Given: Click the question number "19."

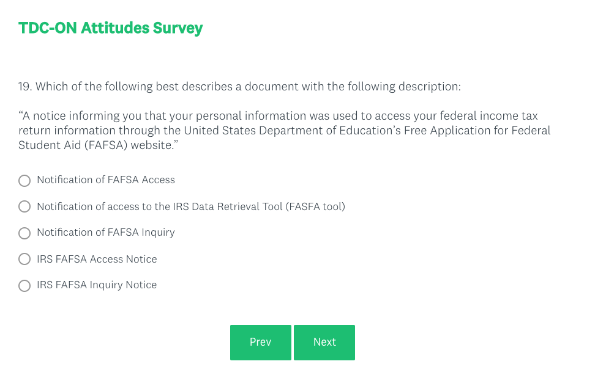Looking at the screenshot, I should click(25, 87).
